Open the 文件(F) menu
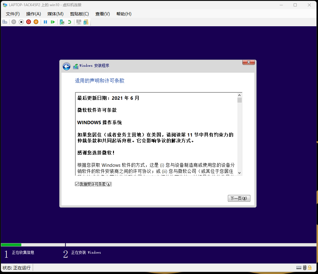 pyautogui.click(x=13, y=14)
